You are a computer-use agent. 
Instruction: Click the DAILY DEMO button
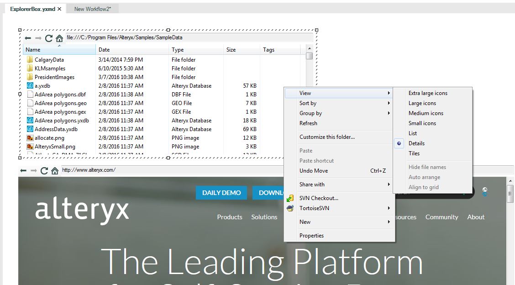click(221, 193)
